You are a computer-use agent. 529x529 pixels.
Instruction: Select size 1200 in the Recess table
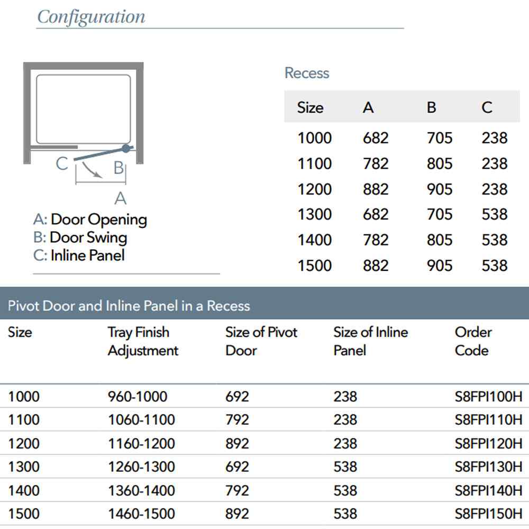coord(314,189)
